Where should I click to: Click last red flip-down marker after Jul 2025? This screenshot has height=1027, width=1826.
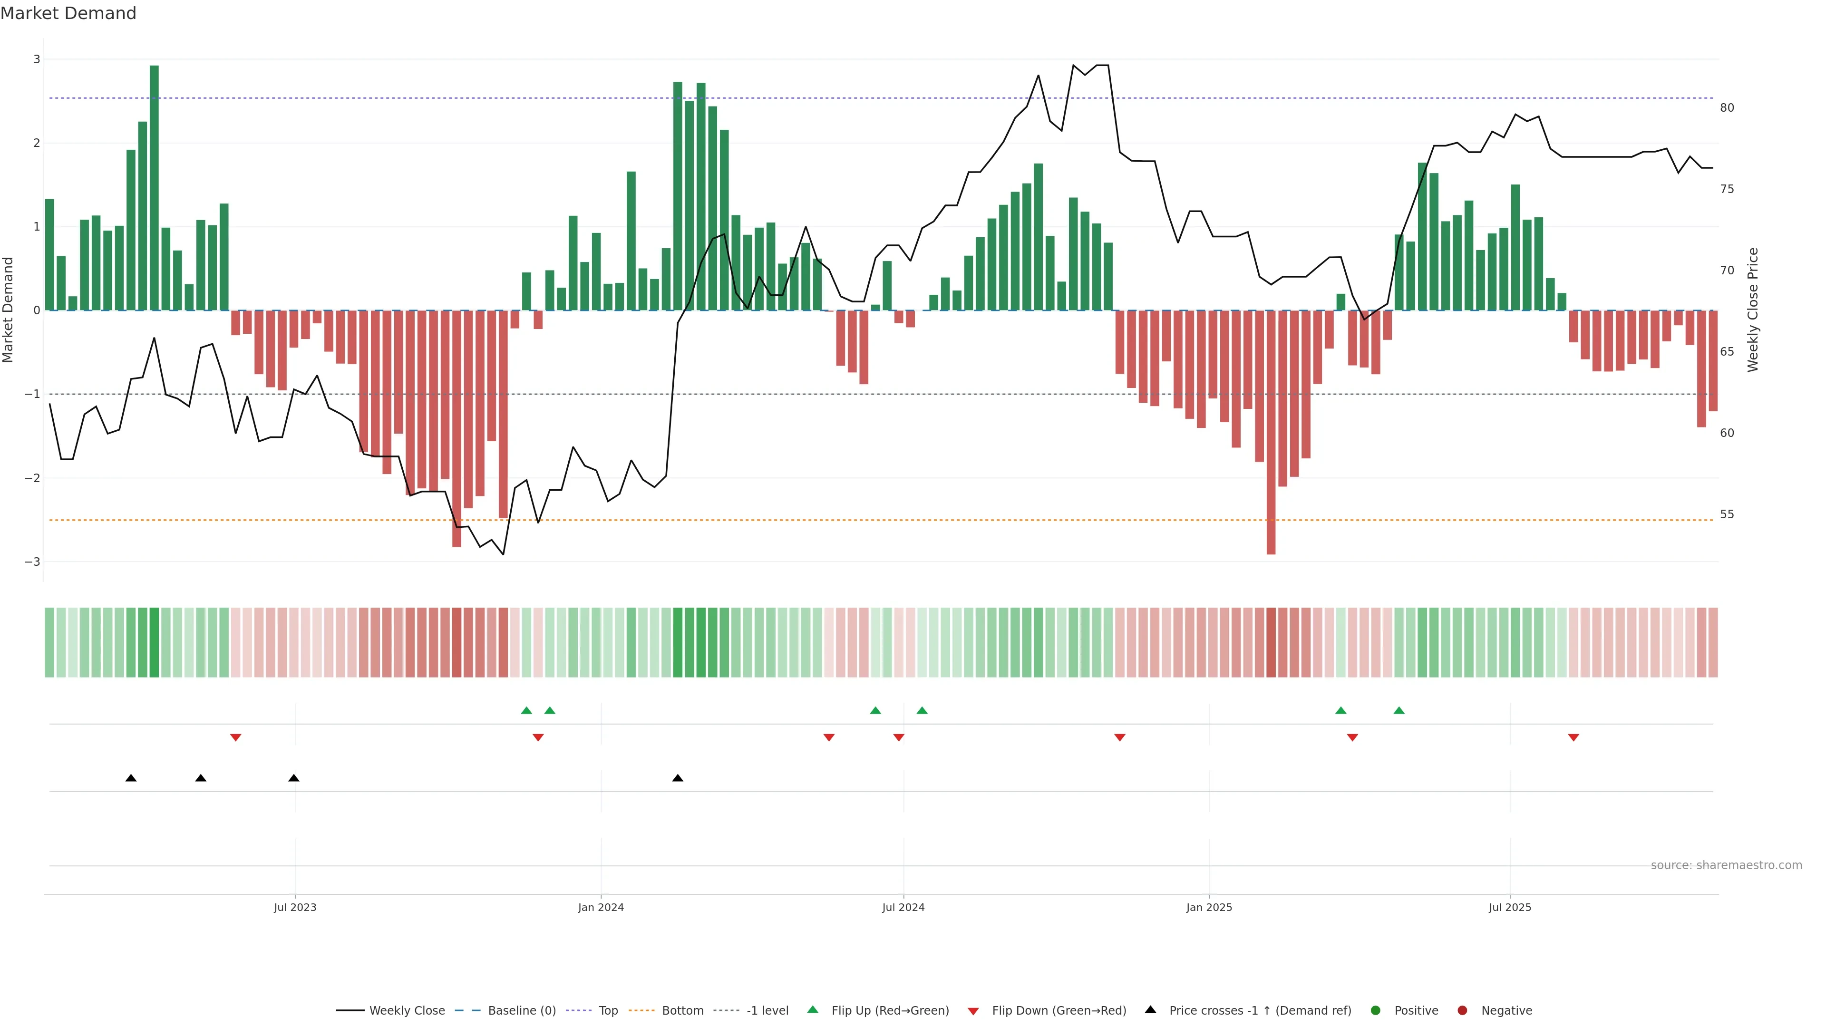(1573, 738)
